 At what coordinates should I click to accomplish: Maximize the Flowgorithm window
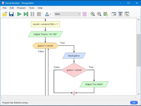coord(128,3)
